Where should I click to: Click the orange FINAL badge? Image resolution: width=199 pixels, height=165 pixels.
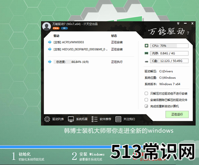coord(56,28)
